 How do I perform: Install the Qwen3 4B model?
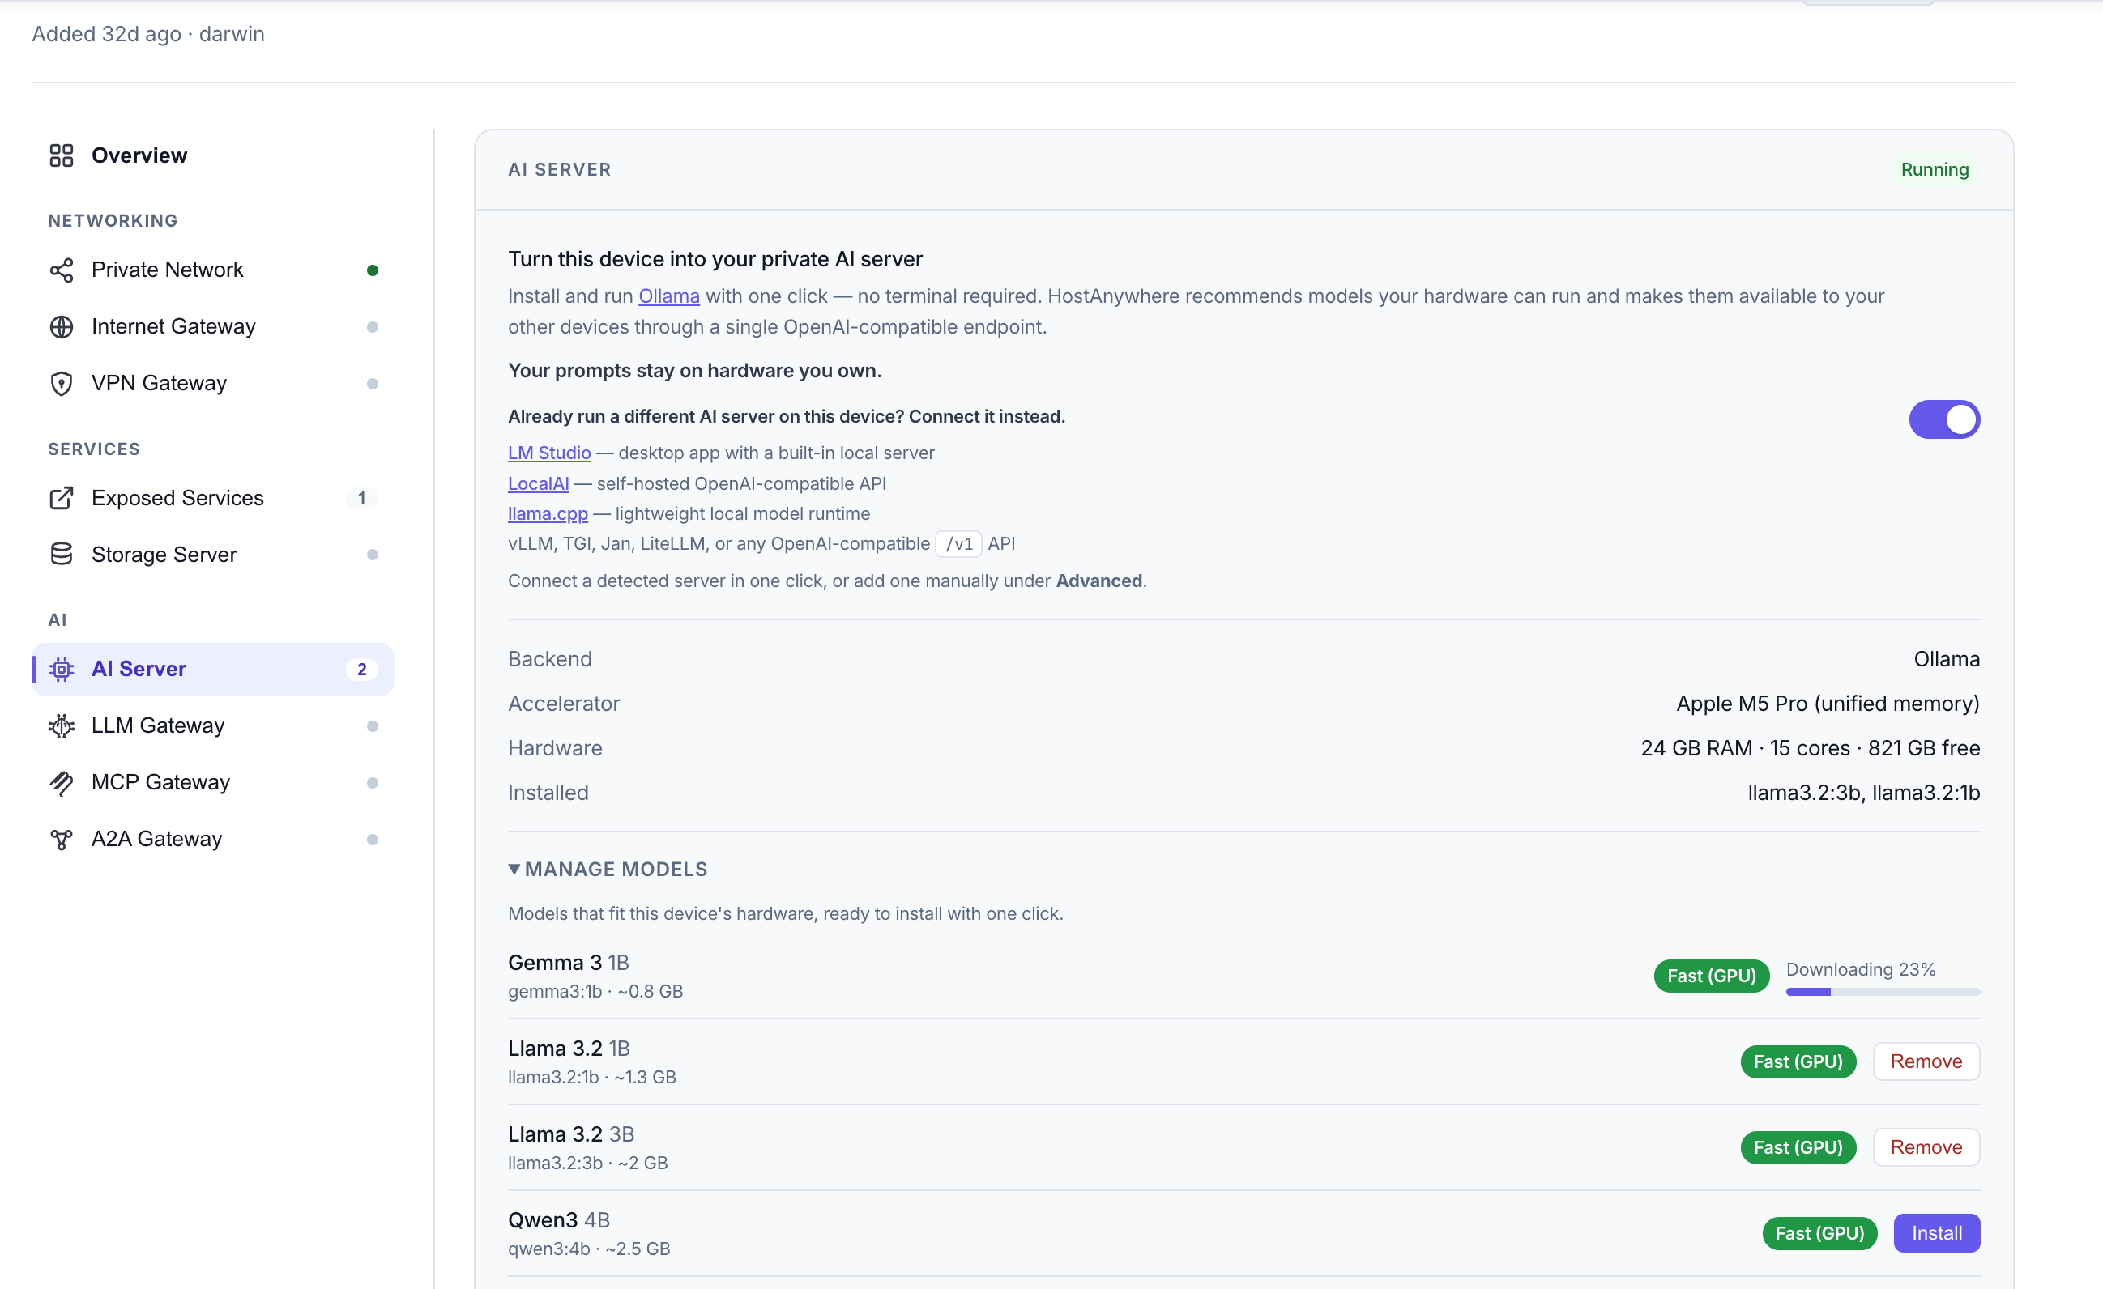1937,1234
